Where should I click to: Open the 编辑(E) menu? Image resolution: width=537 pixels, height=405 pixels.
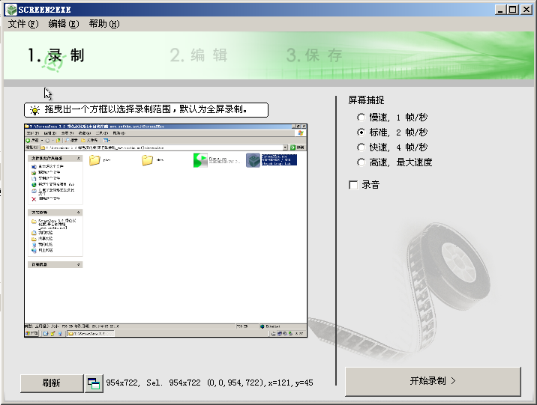[64, 24]
